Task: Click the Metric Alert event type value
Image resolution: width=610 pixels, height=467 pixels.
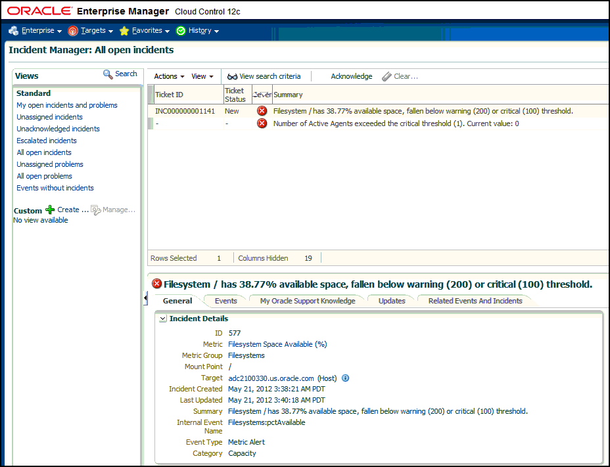Action: coord(246,442)
